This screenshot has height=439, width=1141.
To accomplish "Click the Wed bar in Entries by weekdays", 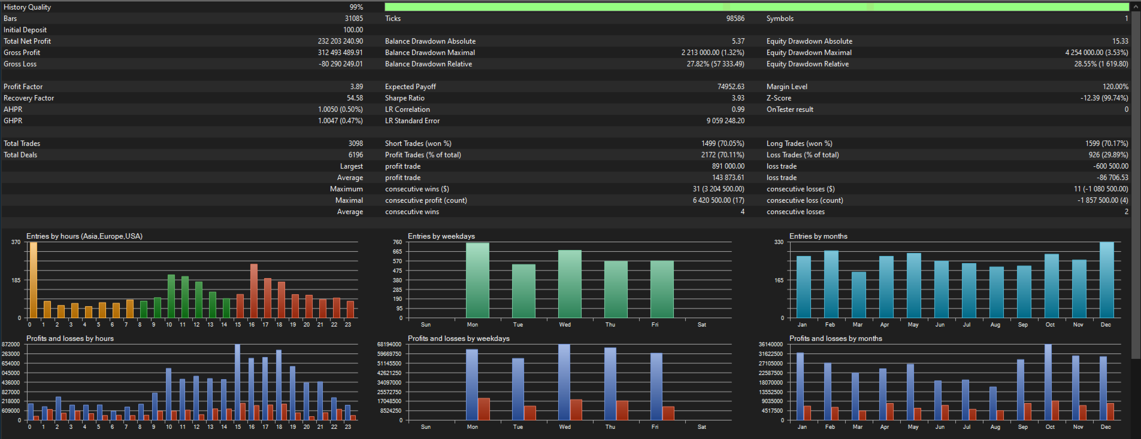I will [x=570, y=284].
